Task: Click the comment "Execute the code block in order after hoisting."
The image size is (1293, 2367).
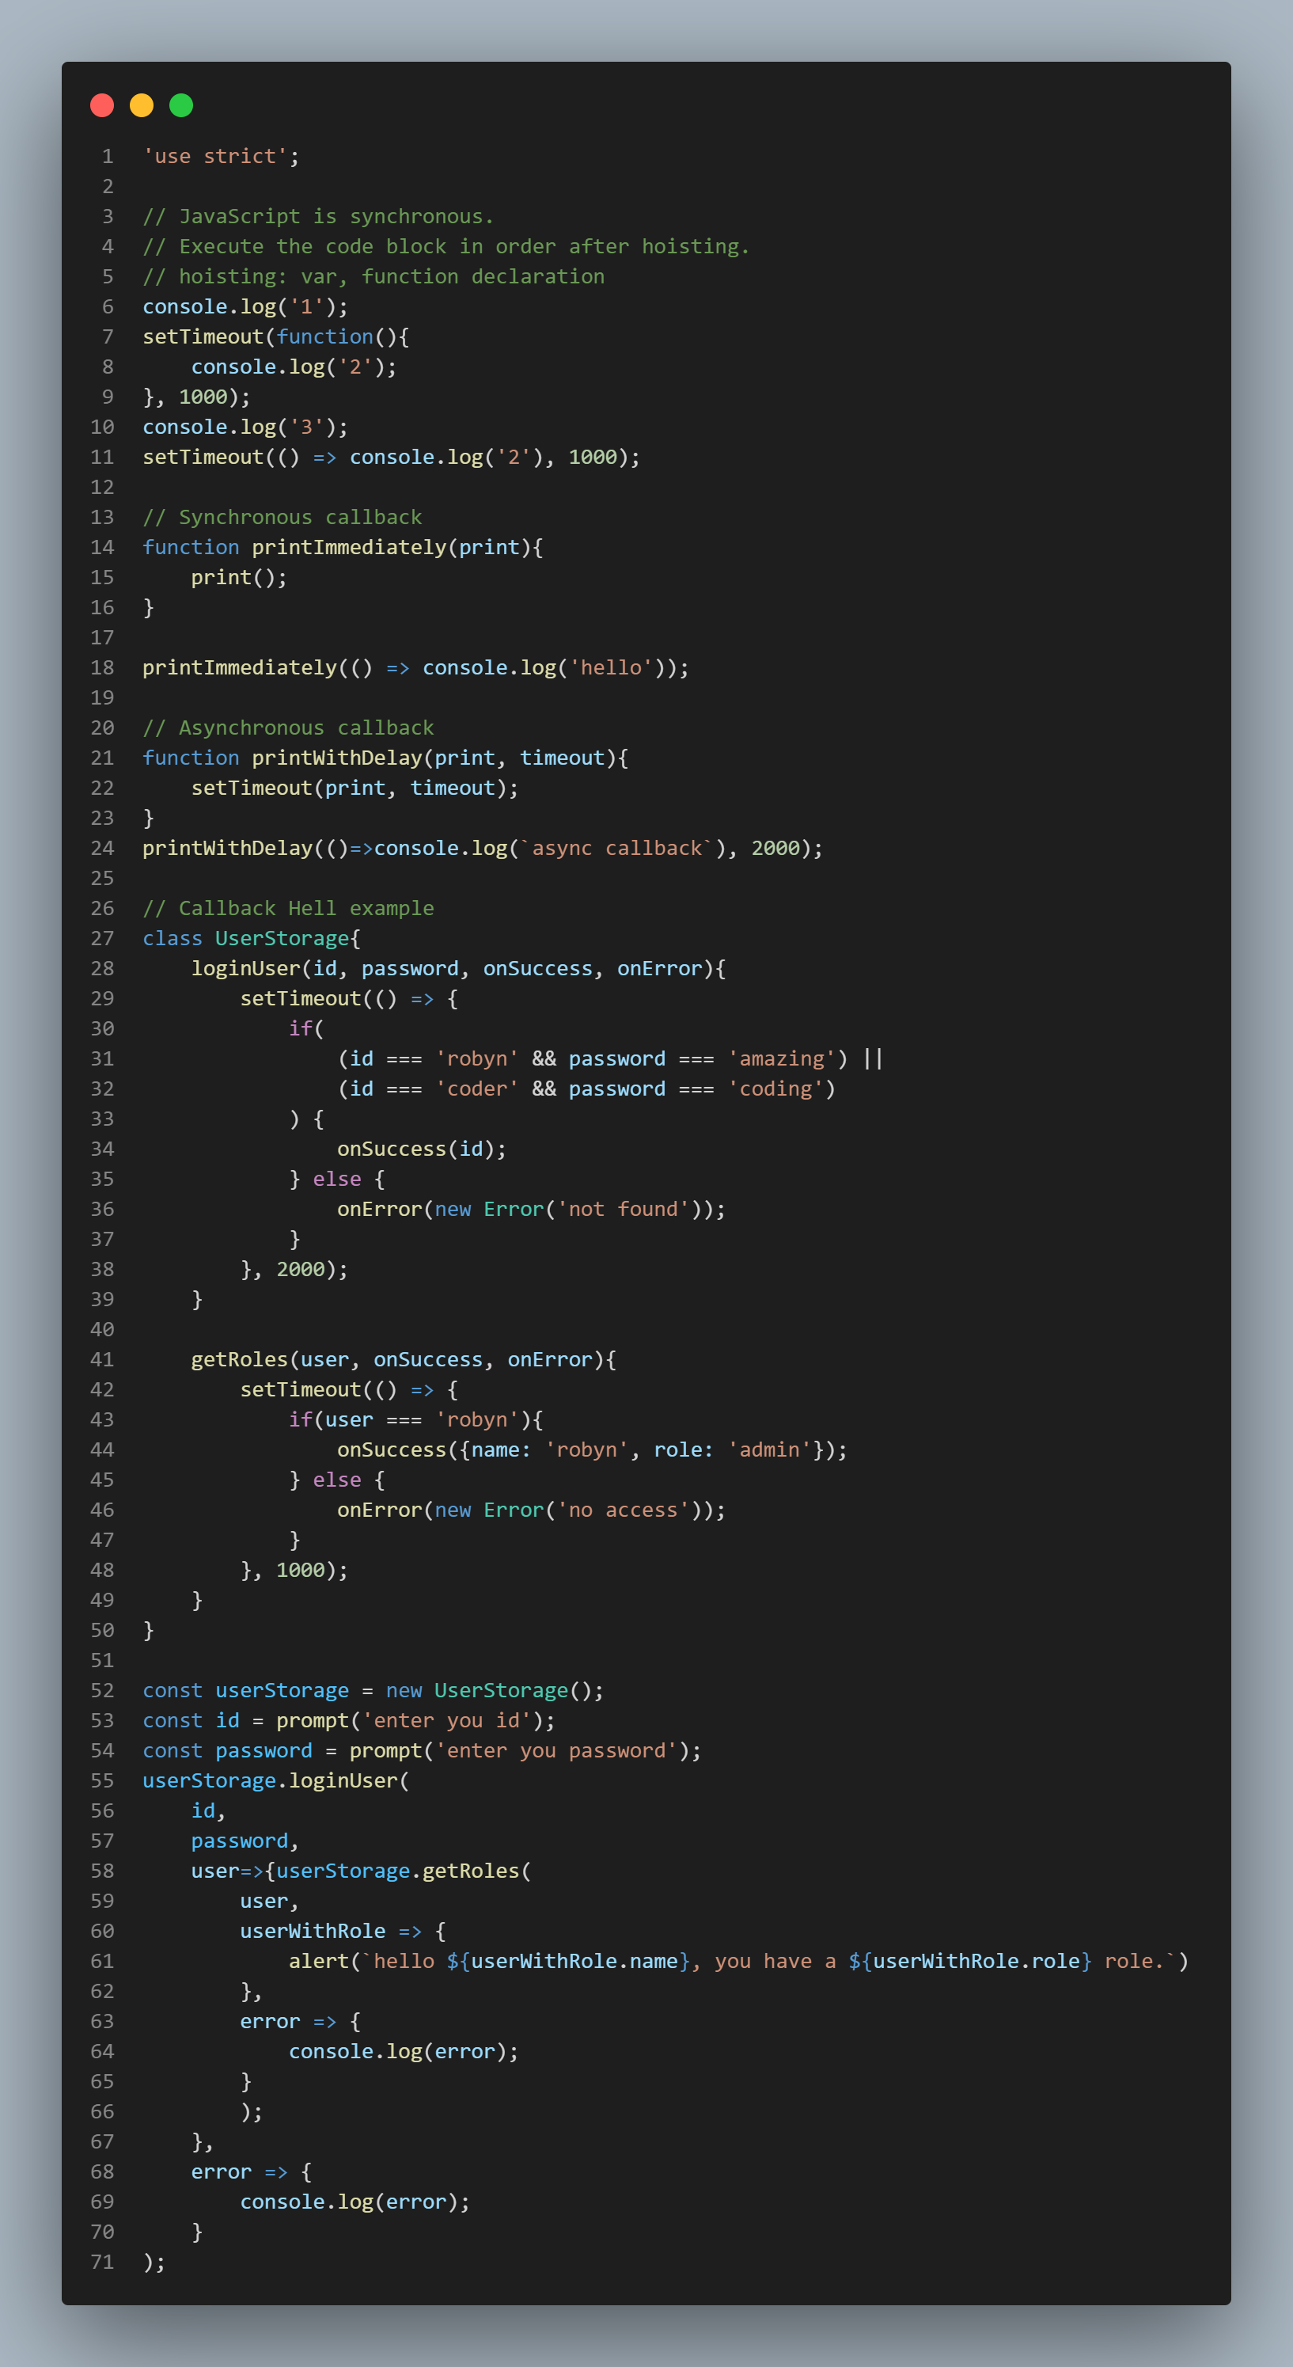Action: point(446,246)
